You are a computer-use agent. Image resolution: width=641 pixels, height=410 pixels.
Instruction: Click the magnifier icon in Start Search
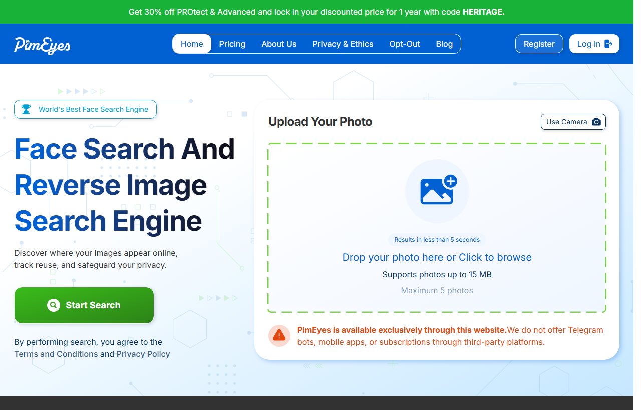click(x=54, y=305)
